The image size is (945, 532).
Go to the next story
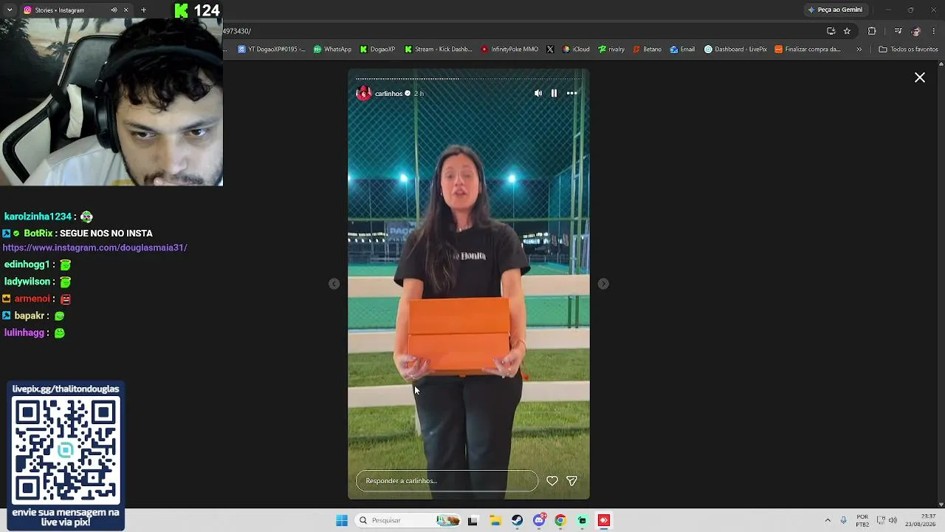[x=603, y=284]
